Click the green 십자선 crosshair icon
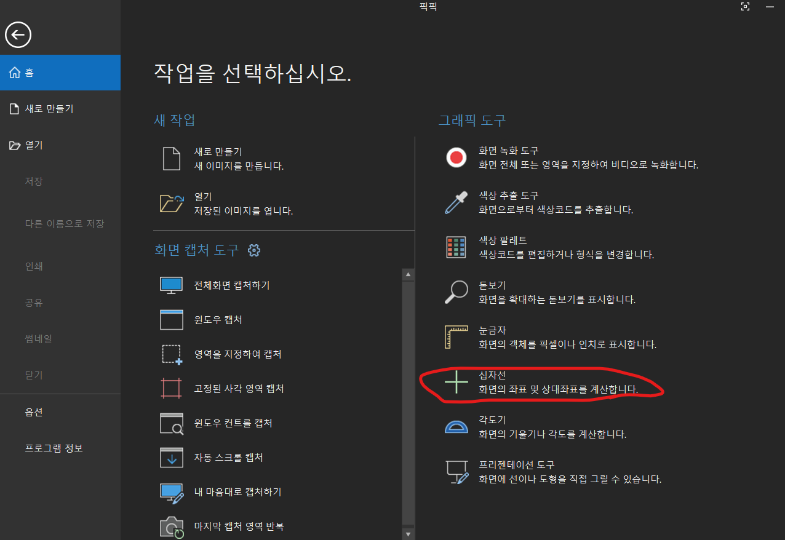The height and width of the screenshot is (540, 785). 456,382
